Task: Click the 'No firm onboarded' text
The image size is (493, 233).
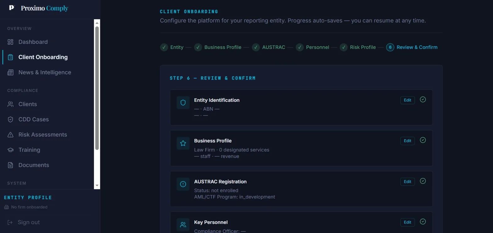Action: (x=29, y=207)
